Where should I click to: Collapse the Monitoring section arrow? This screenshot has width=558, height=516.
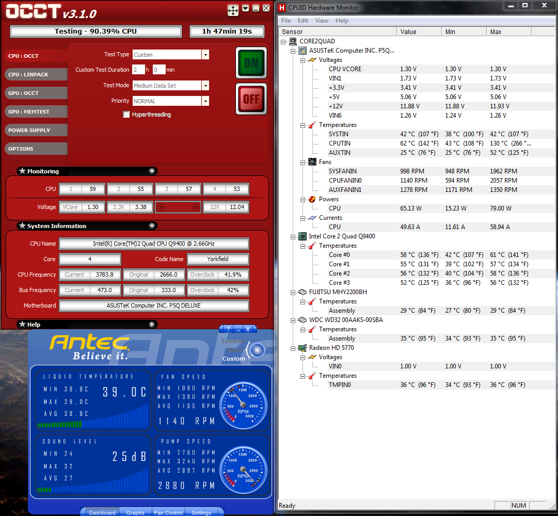click(x=152, y=171)
